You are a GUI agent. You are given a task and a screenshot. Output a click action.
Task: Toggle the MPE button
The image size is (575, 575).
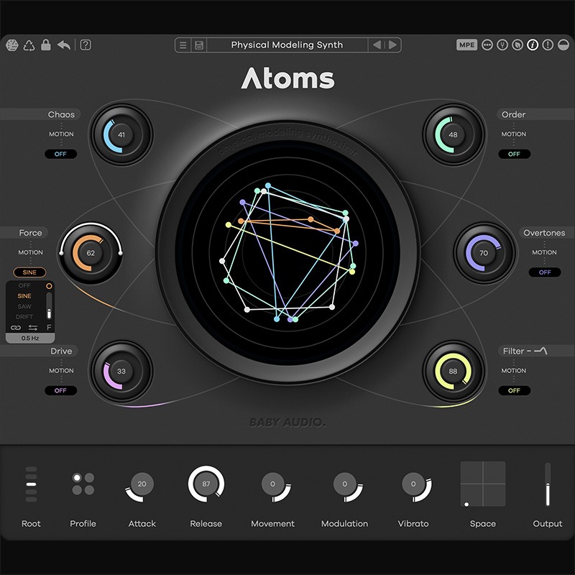pyautogui.click(x=466, y=45)
